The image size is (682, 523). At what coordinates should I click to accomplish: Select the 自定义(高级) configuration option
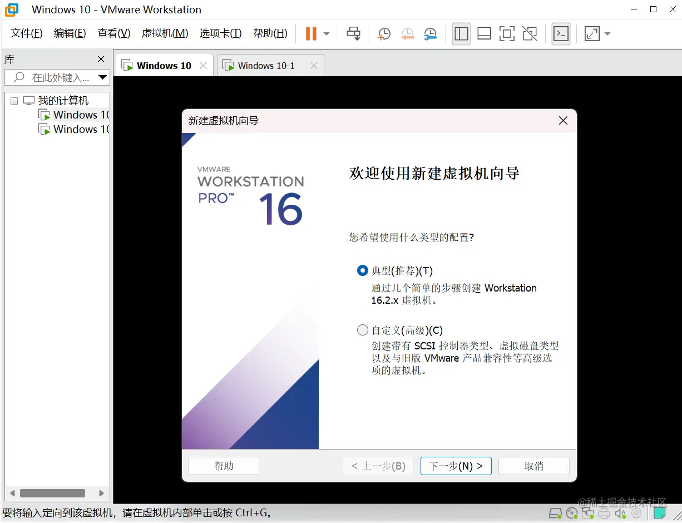[x=362, y=330]
